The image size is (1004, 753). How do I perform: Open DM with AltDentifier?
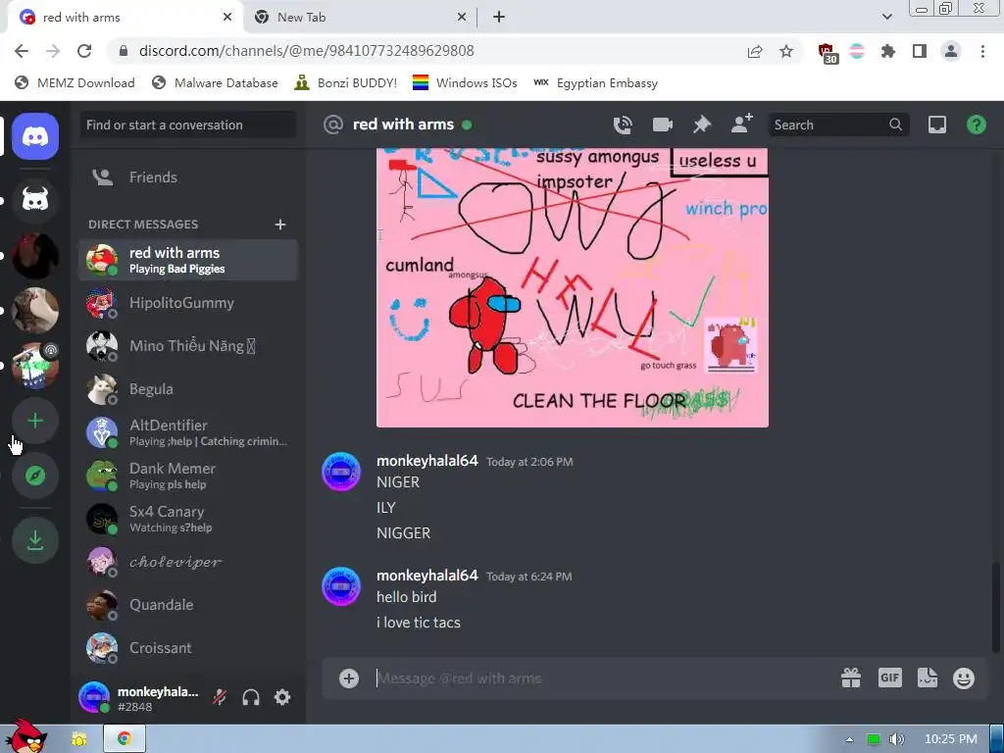click(187, 432)
